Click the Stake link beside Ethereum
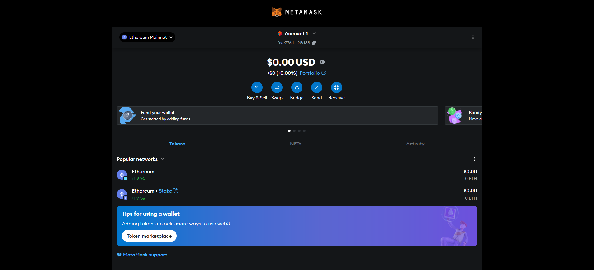 point(168,191)
